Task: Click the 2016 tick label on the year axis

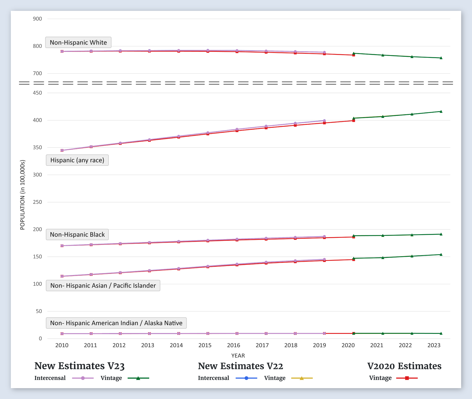Action: click(234, 345)
